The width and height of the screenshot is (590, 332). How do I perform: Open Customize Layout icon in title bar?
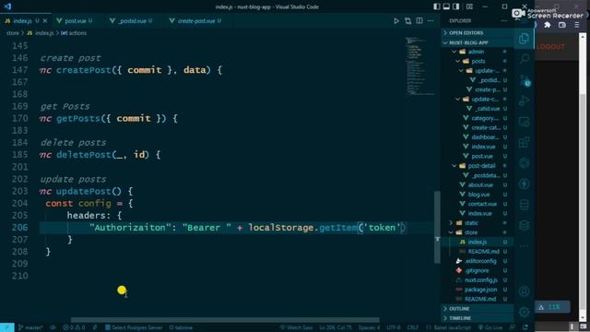coord(469,6)
